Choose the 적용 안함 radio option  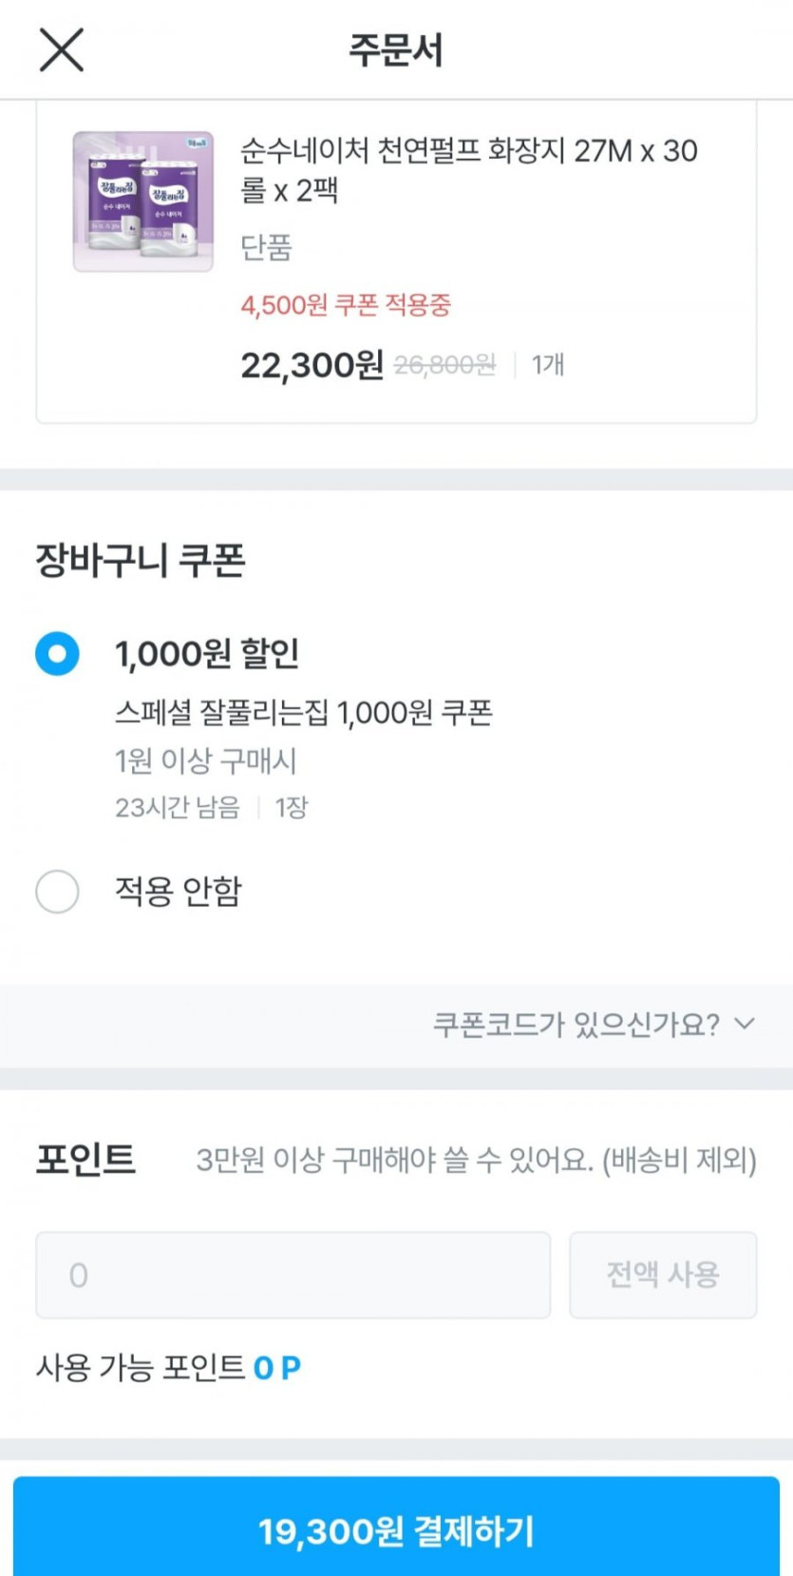tap(57, 892)
